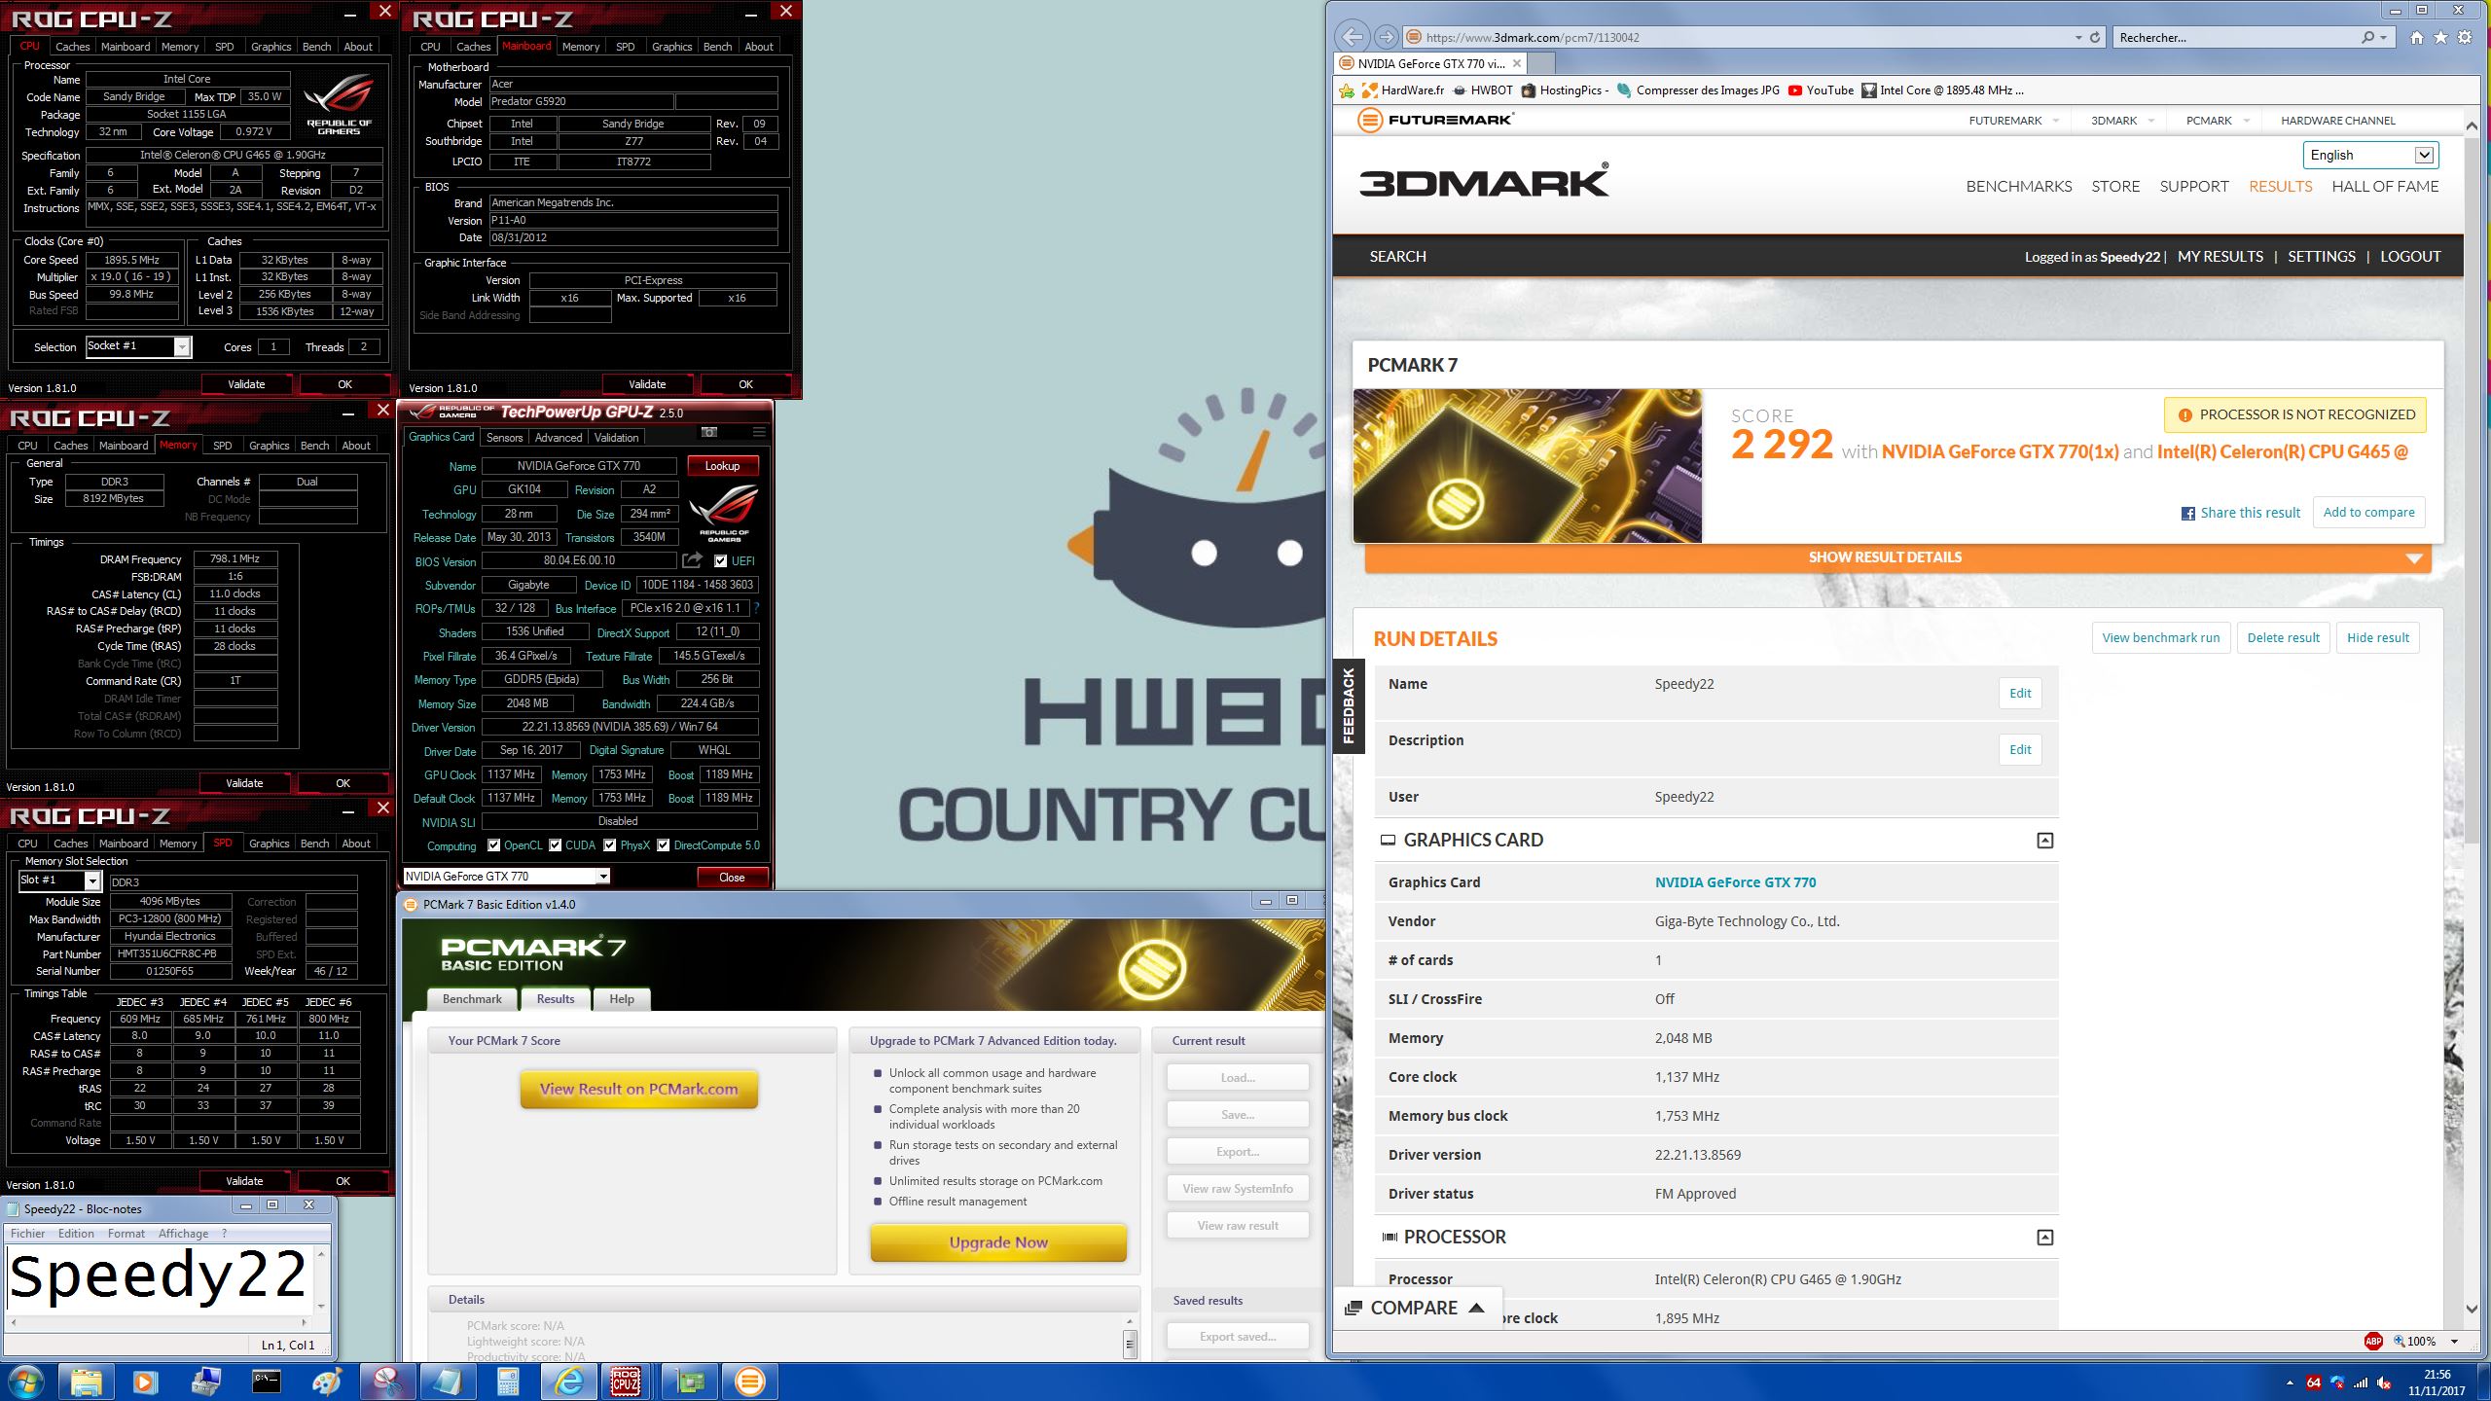Open Hall of Fame in 3DMark navigation

pos(2385,187)
